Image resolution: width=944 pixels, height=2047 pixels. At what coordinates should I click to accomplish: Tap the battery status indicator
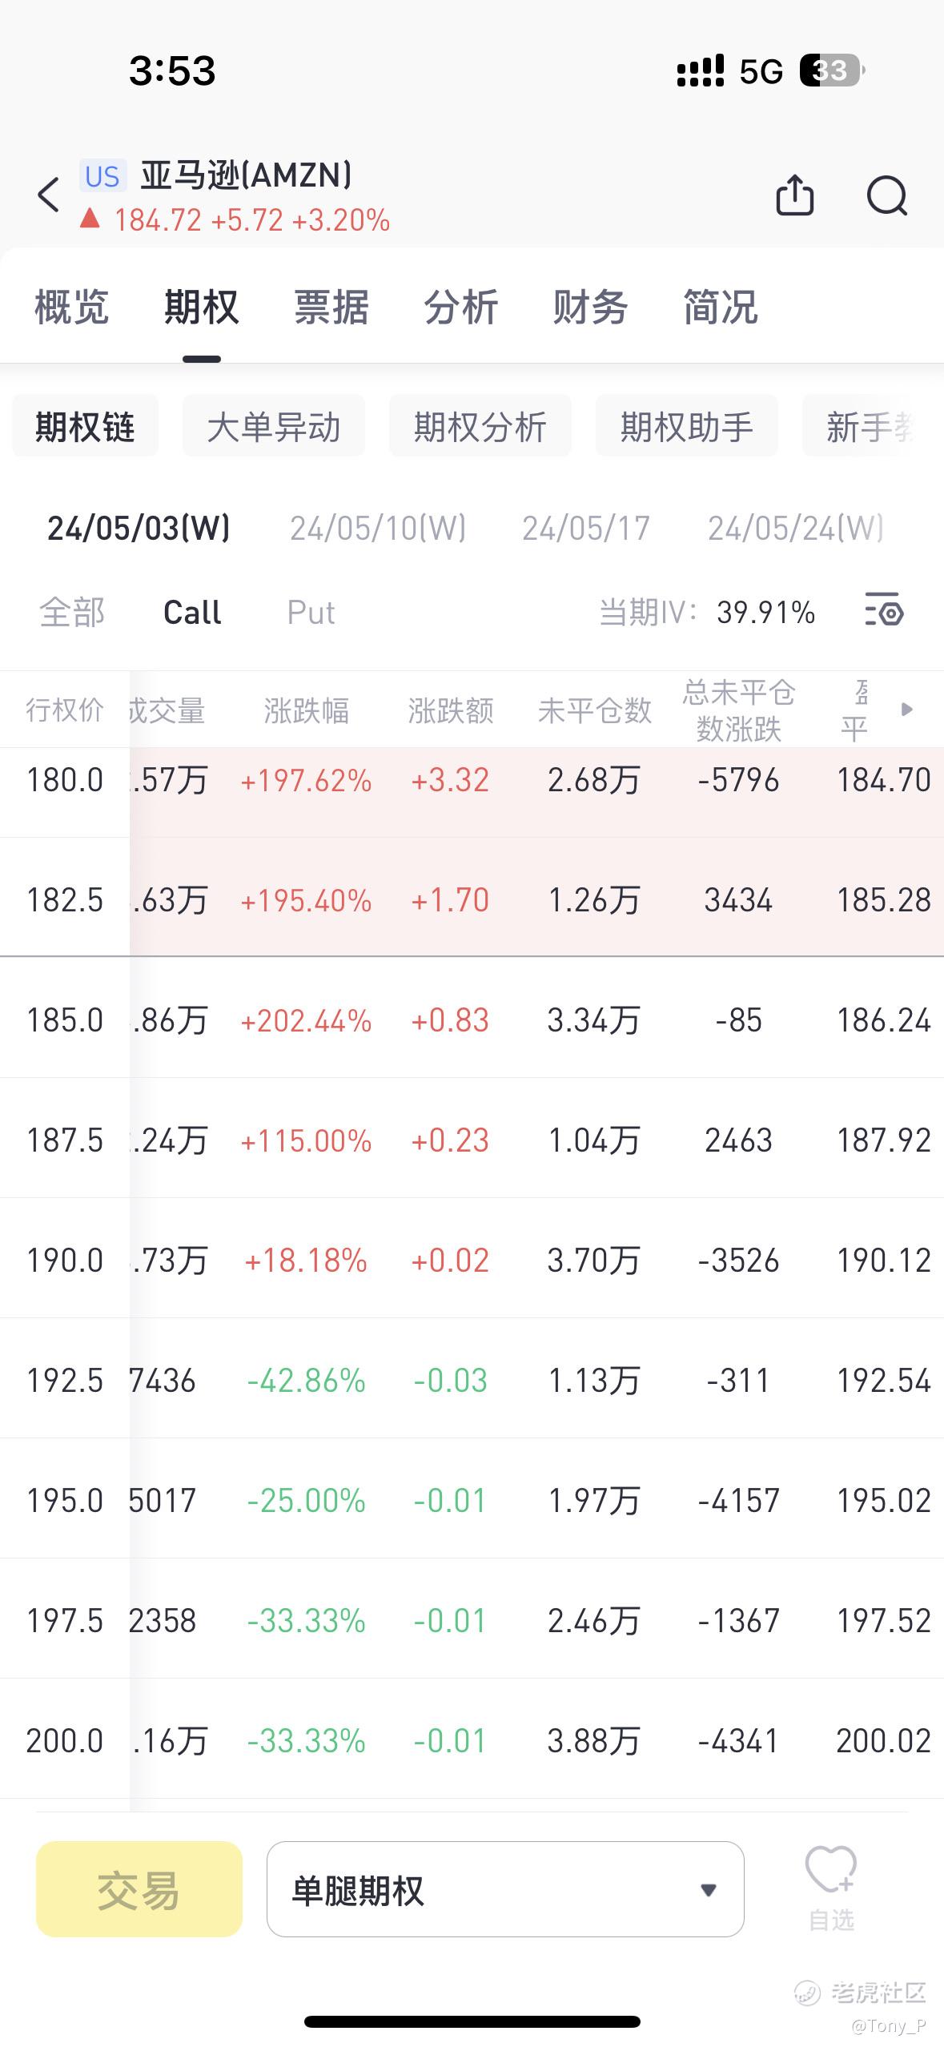click(x=831, y=71)
